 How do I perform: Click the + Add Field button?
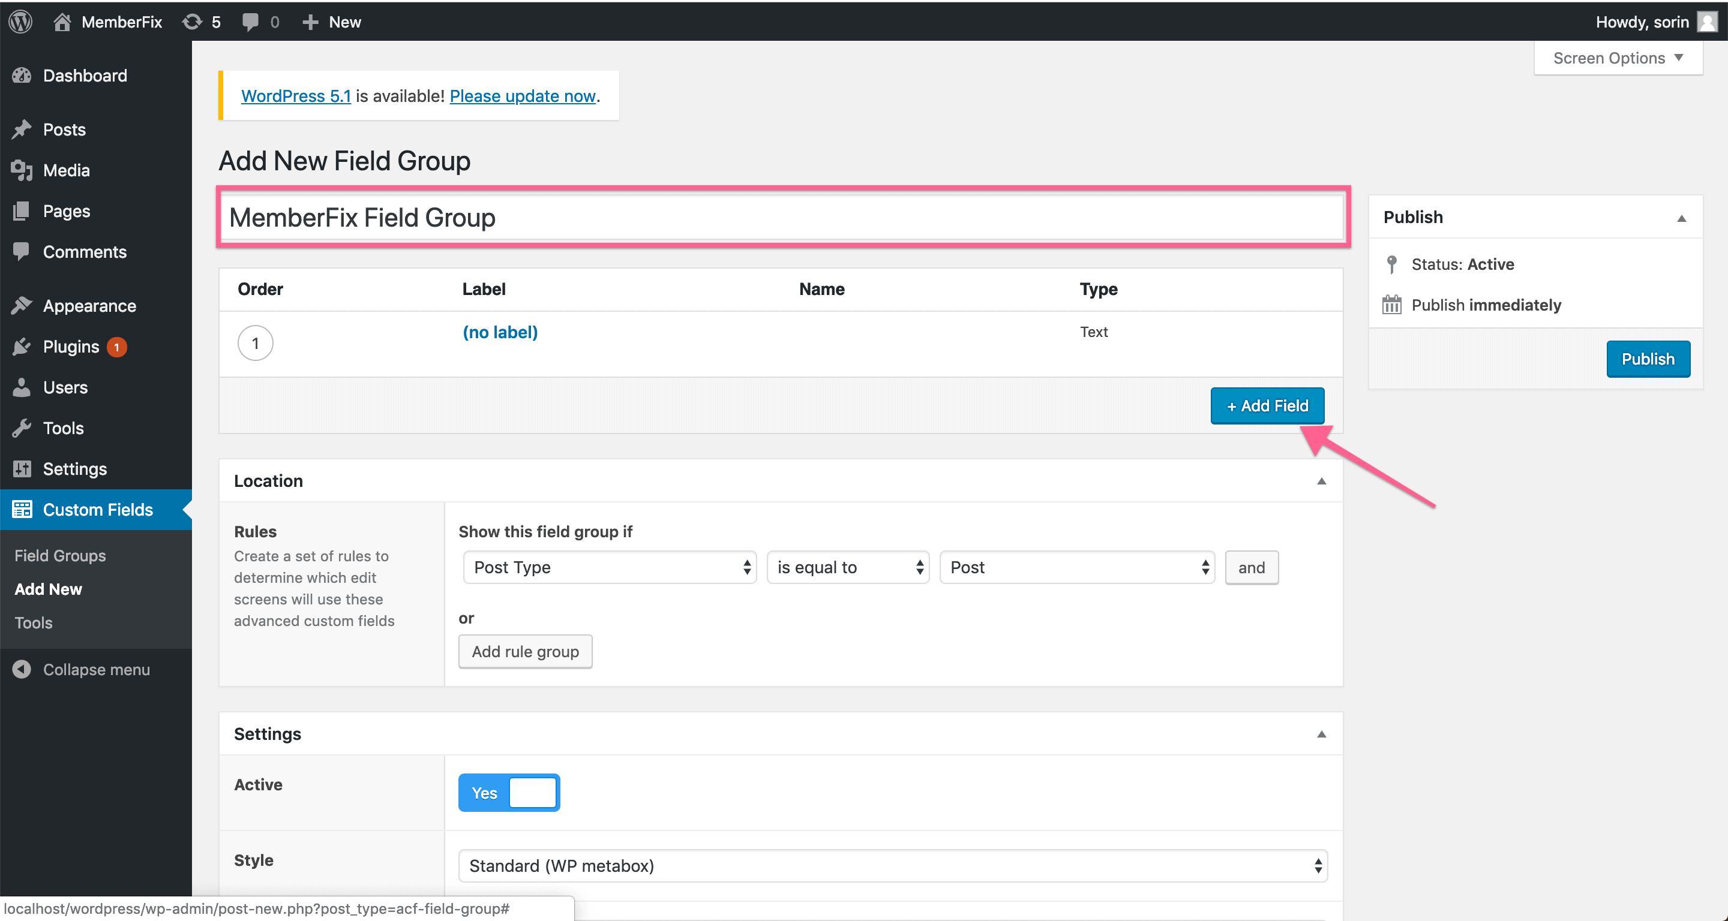click(x=1267, y=405)
